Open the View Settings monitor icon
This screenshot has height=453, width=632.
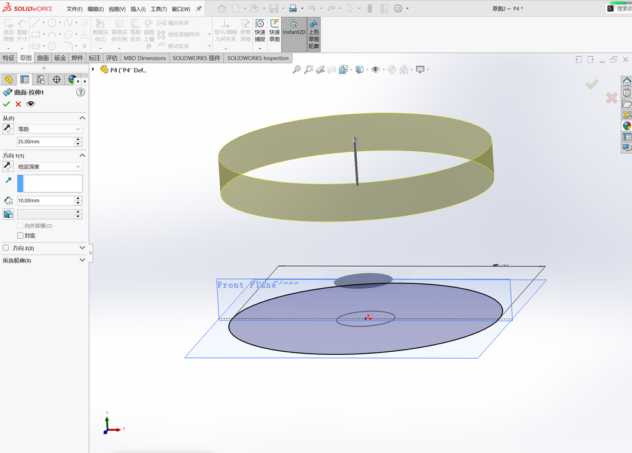point(420,70)
